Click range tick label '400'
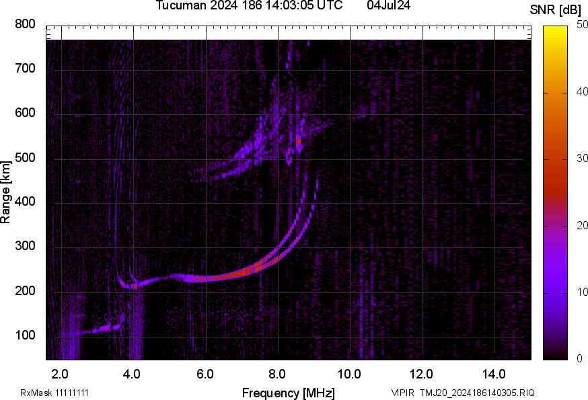The height and width of the screenshot is (400, 588). (25, 201)
